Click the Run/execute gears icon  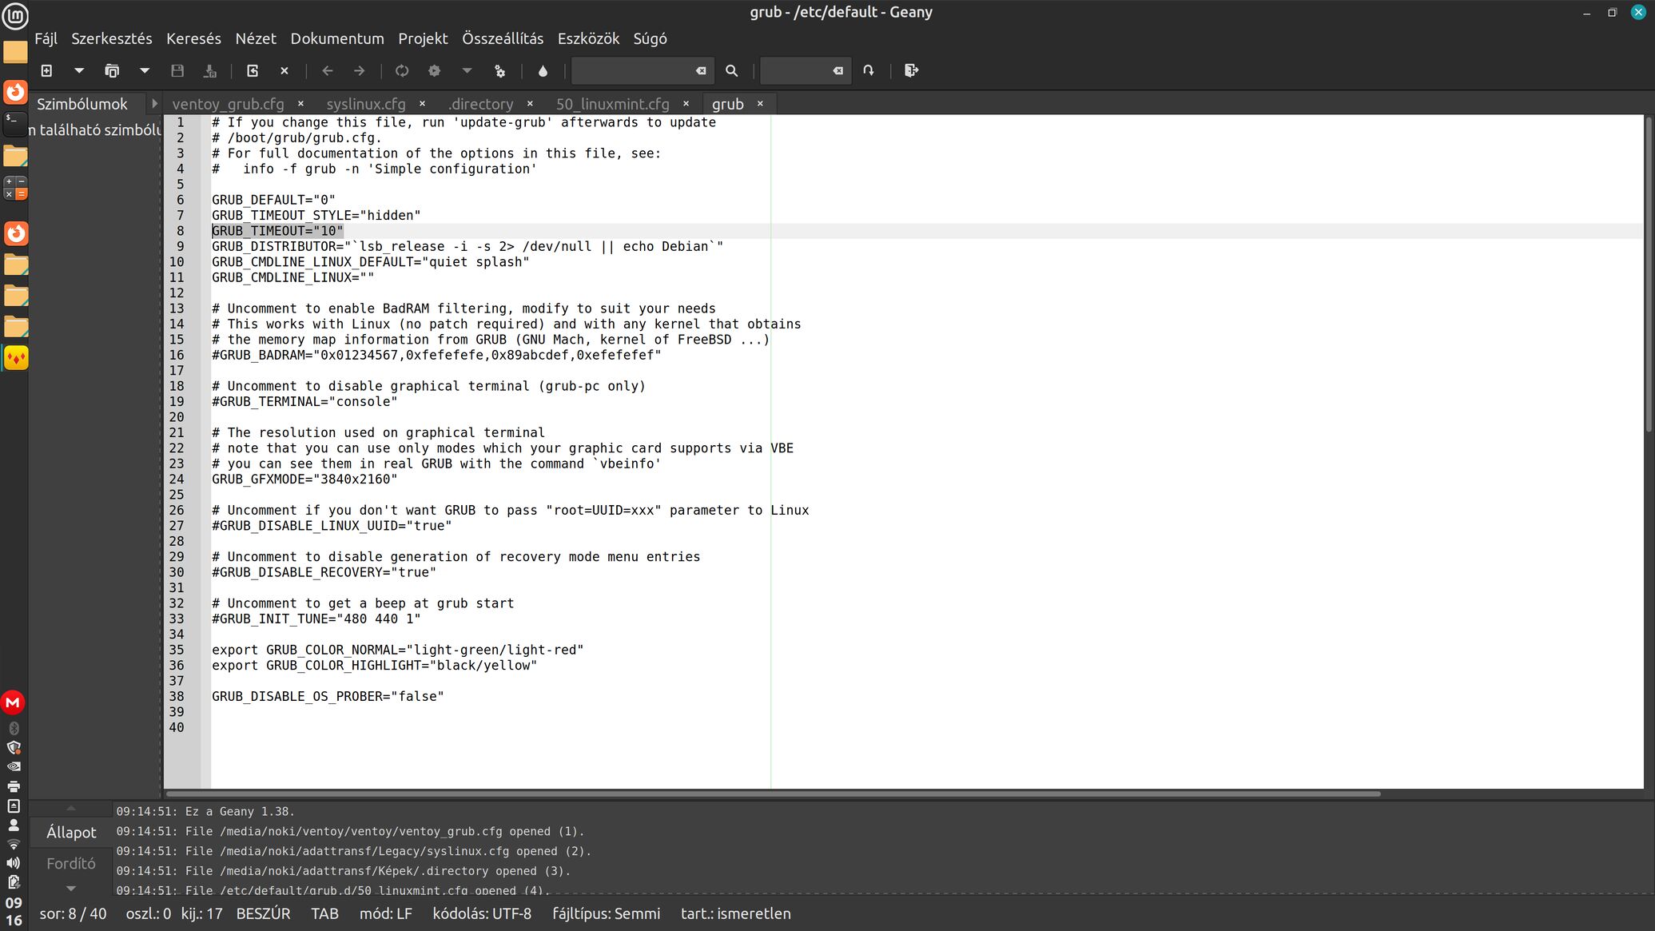(500, 71)
